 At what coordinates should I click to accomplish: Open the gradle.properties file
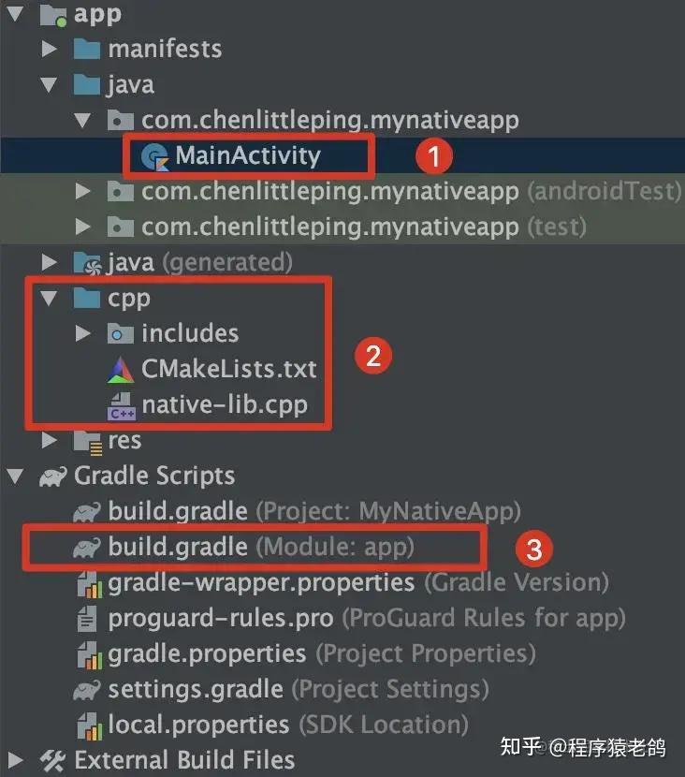[x=207, y=653]
